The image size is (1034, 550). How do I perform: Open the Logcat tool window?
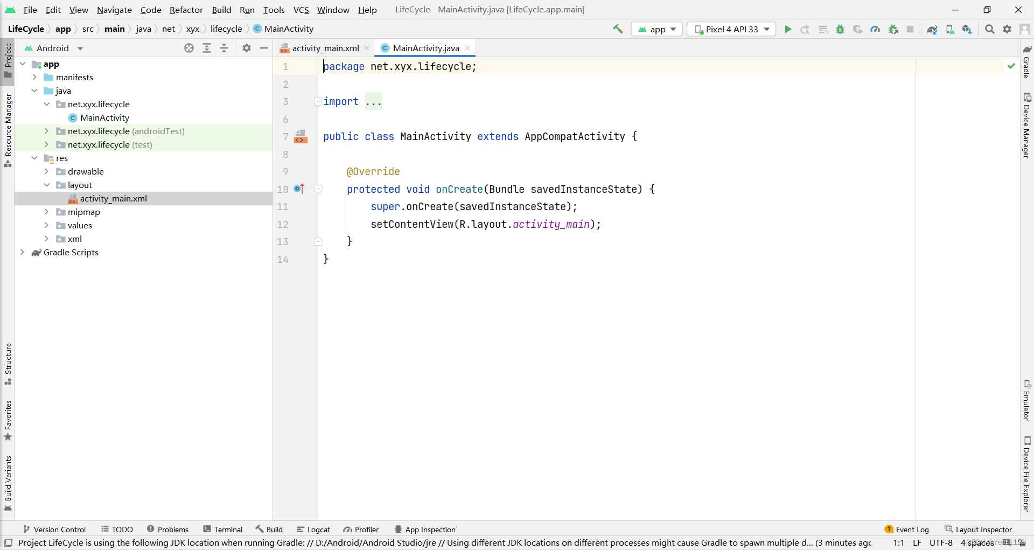[313, 530]
